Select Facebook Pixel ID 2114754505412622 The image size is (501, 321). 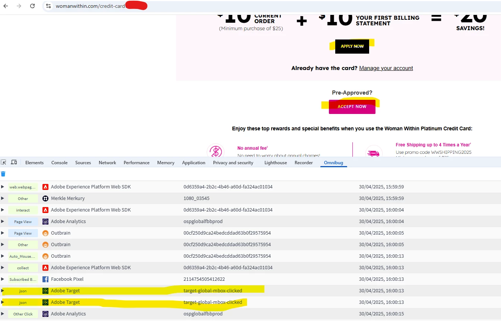coord(204,279)
